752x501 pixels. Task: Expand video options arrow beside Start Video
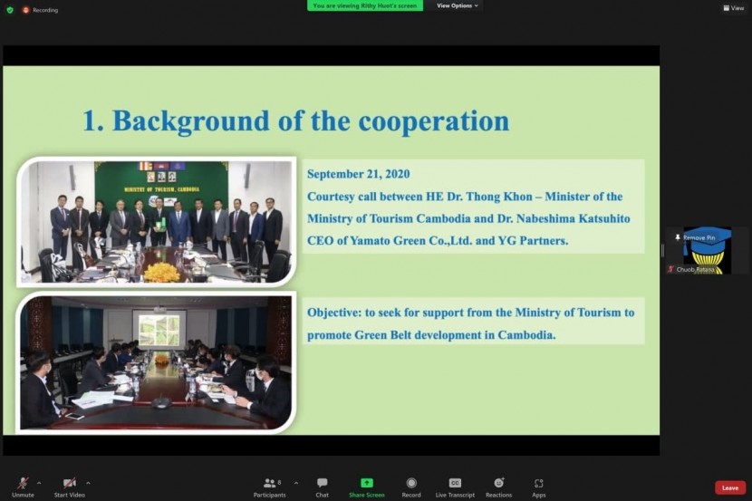88,483
